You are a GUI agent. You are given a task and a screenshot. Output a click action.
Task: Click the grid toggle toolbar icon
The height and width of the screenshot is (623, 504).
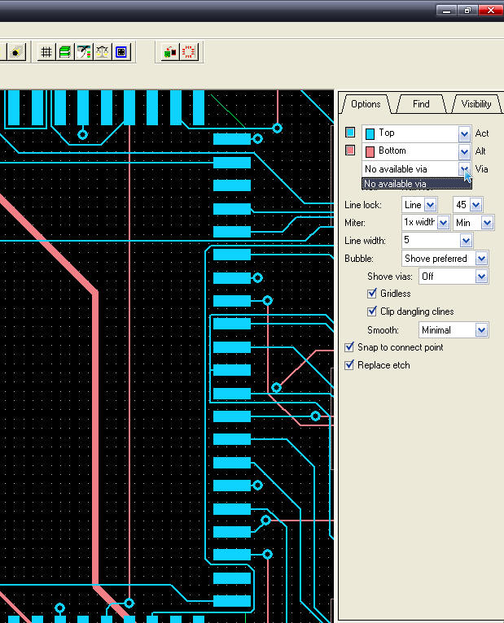46,52
